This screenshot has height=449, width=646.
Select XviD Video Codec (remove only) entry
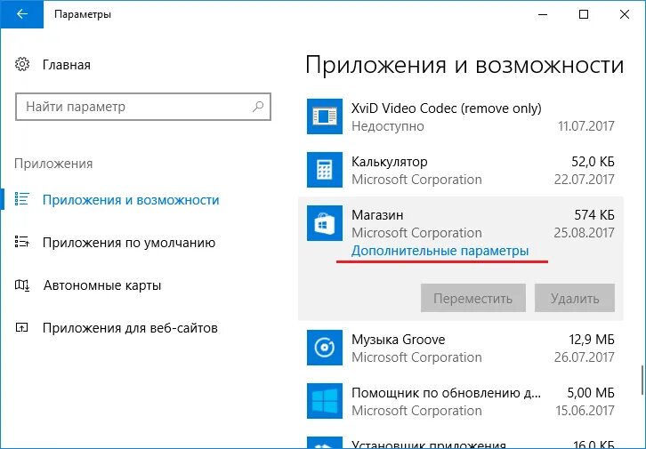pyautogui.click(x=446, y=108)
